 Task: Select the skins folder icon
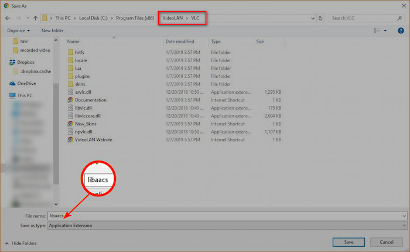point(70,84)
